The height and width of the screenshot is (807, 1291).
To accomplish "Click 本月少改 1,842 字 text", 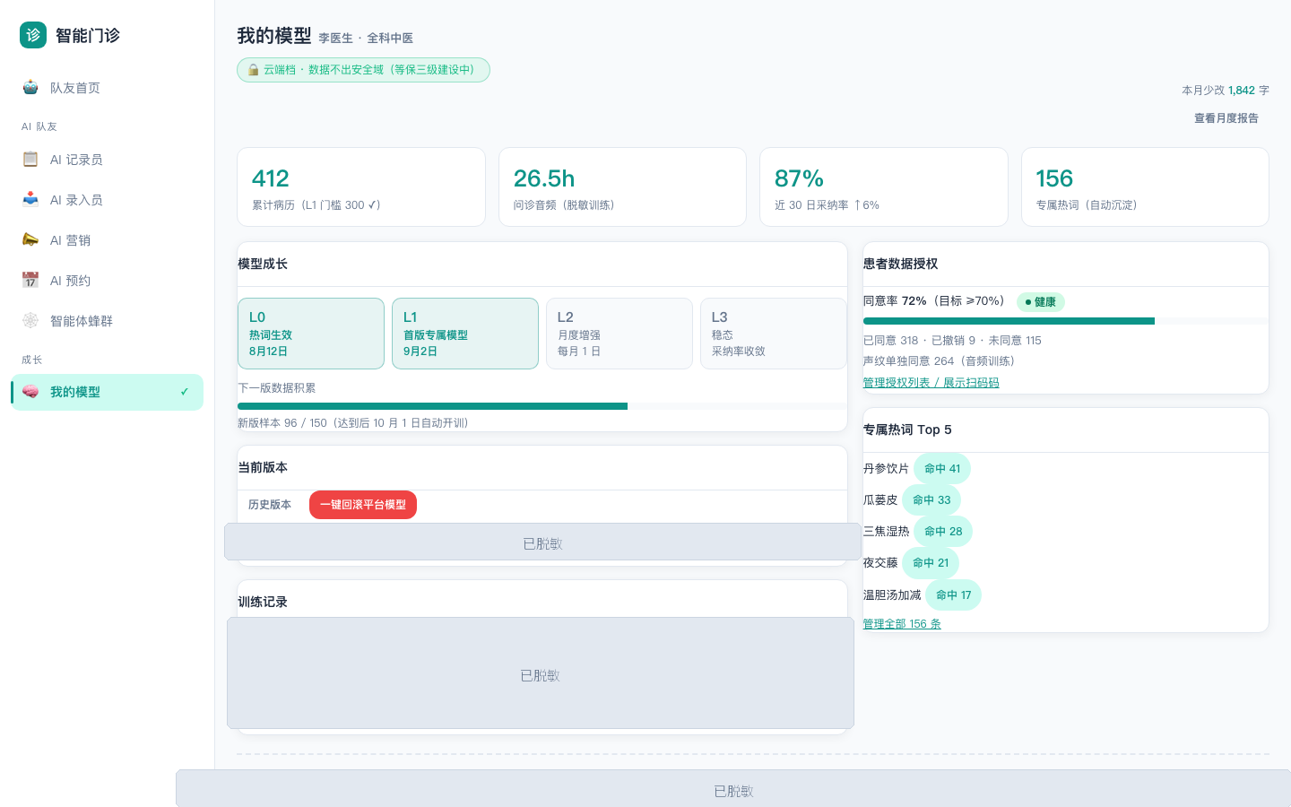I will coord(1226,91).
